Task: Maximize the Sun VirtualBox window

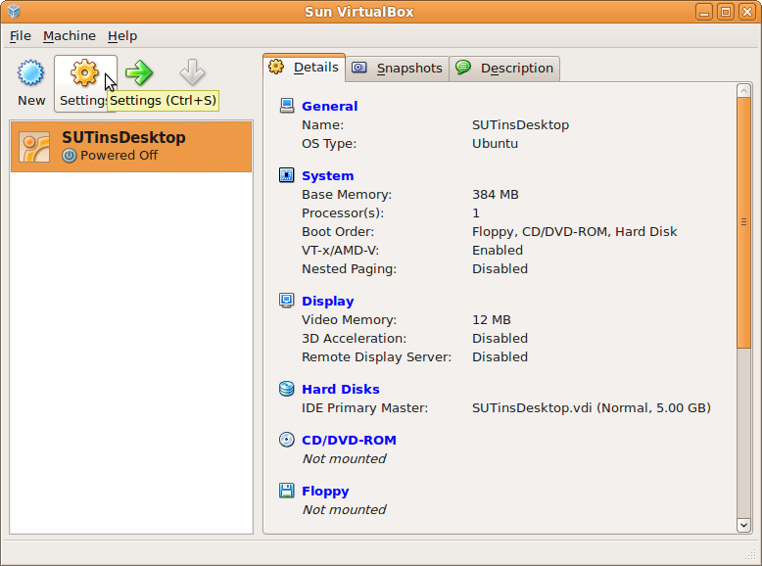Action: point(726,12)
